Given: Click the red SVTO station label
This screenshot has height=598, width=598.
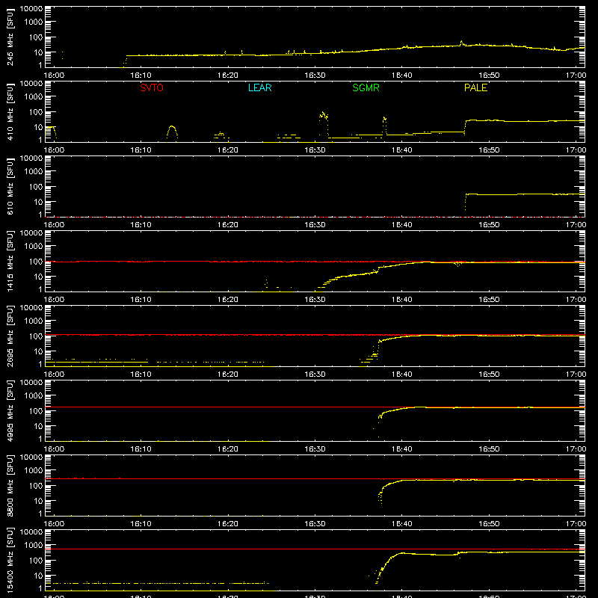Looking at the screenshot, I should 152,87.
